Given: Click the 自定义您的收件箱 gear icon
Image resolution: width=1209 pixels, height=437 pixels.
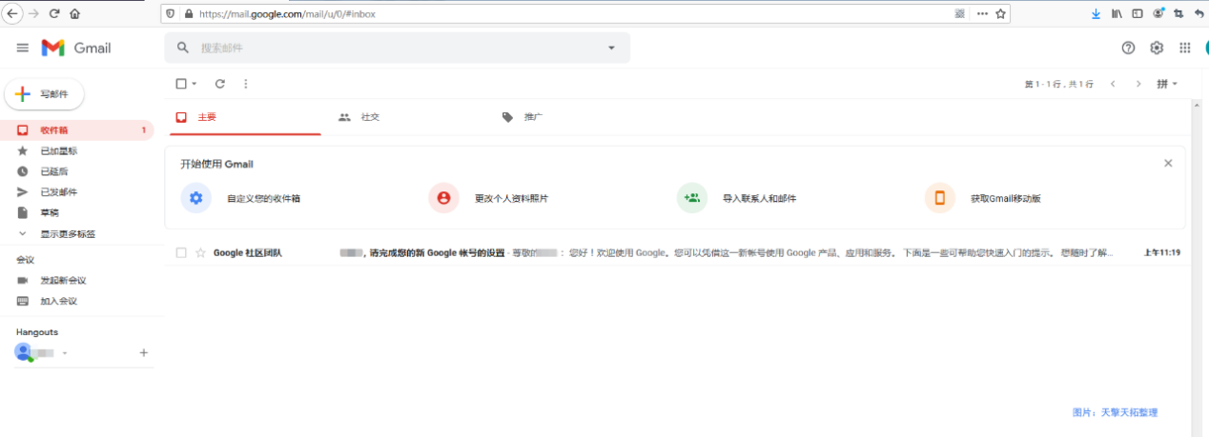Looking at the screenshot, I should (195, 198).
